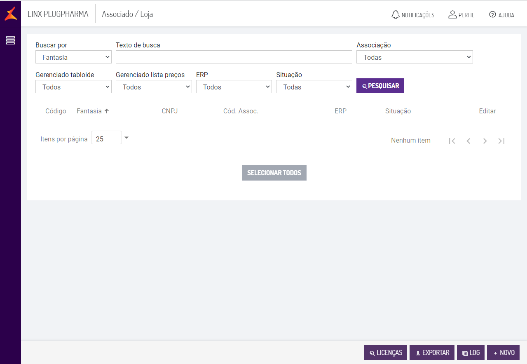527x364 pixels.
Task: Open Itens por página selector
Action: (x=110, y=138)
